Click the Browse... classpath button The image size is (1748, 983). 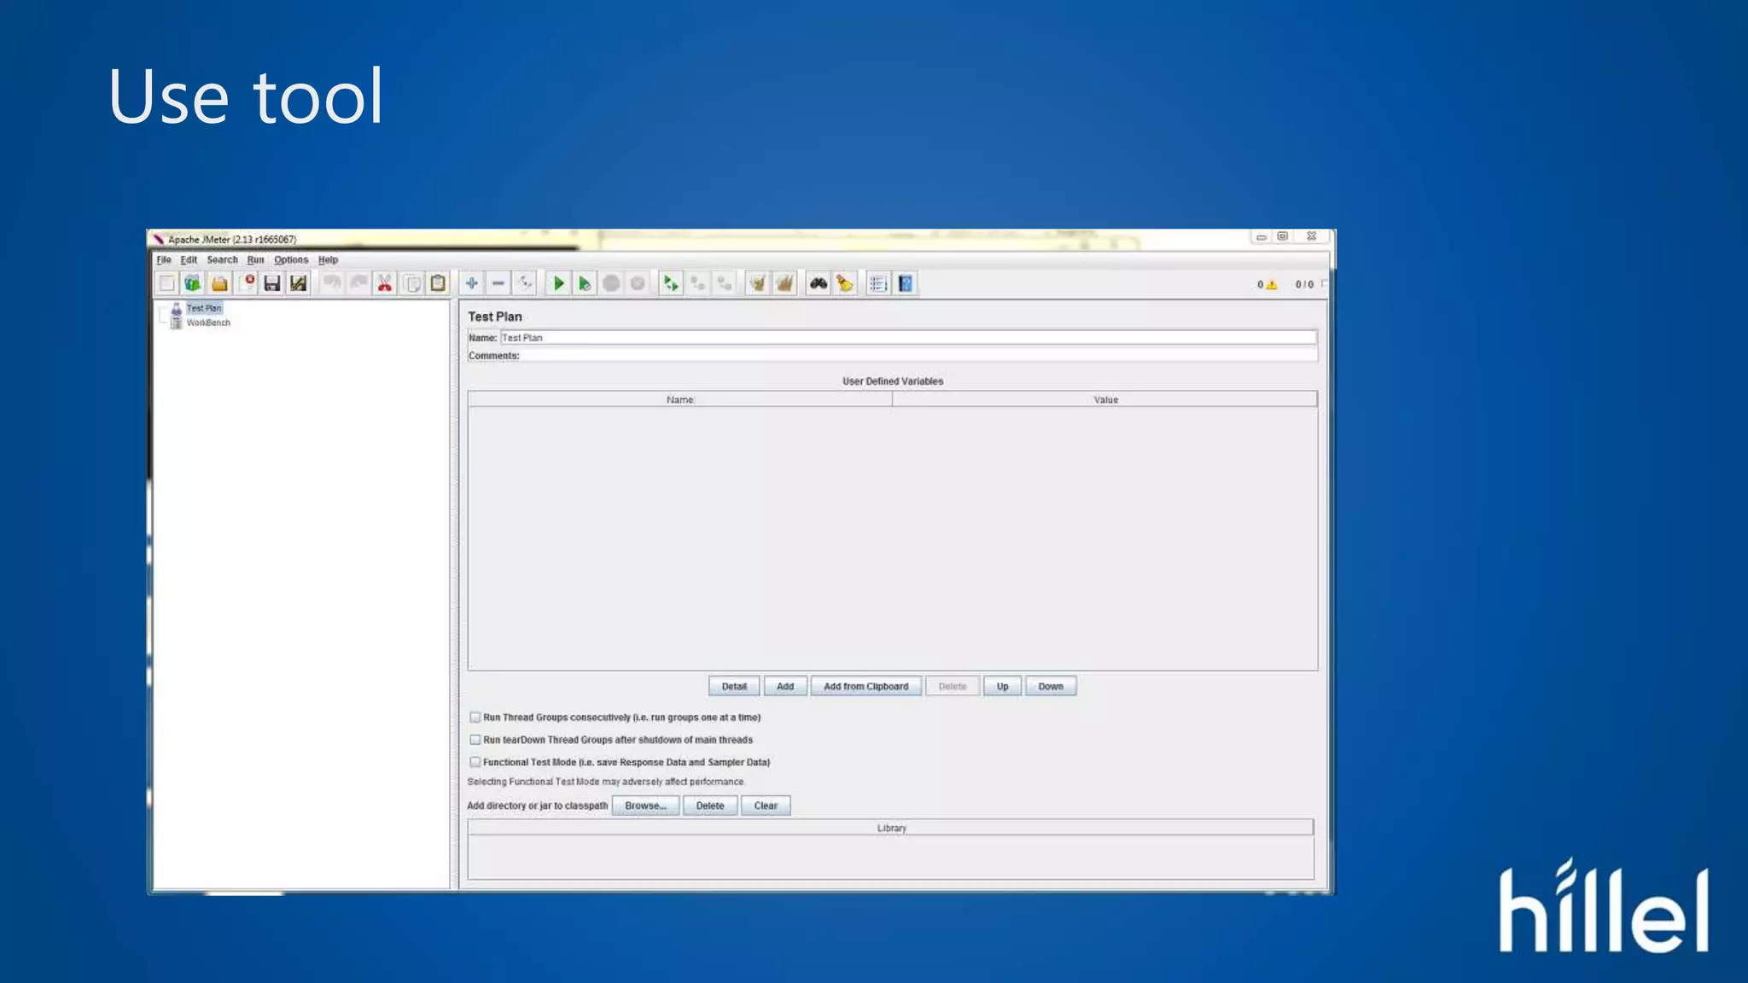tap(645, 806)
